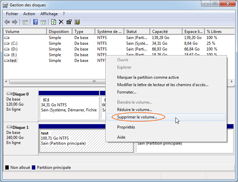This screenshot has height=182, width=238.
Task: Choose Réduire le volume...
Action: point(166,110)
